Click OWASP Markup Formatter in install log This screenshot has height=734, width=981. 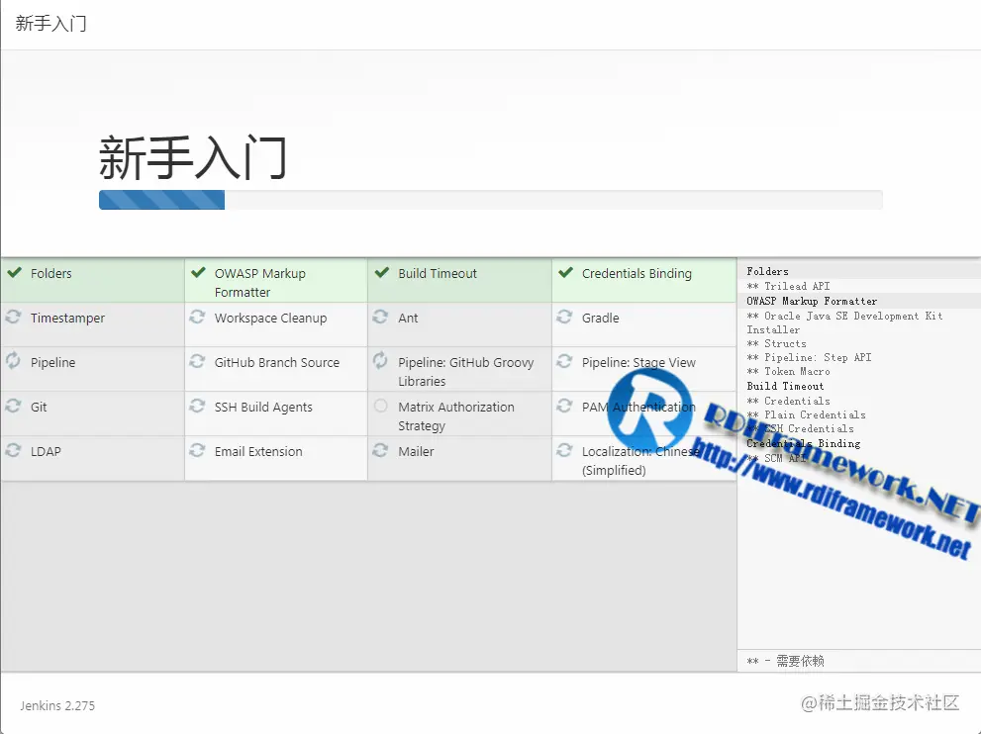coord(812,301)
